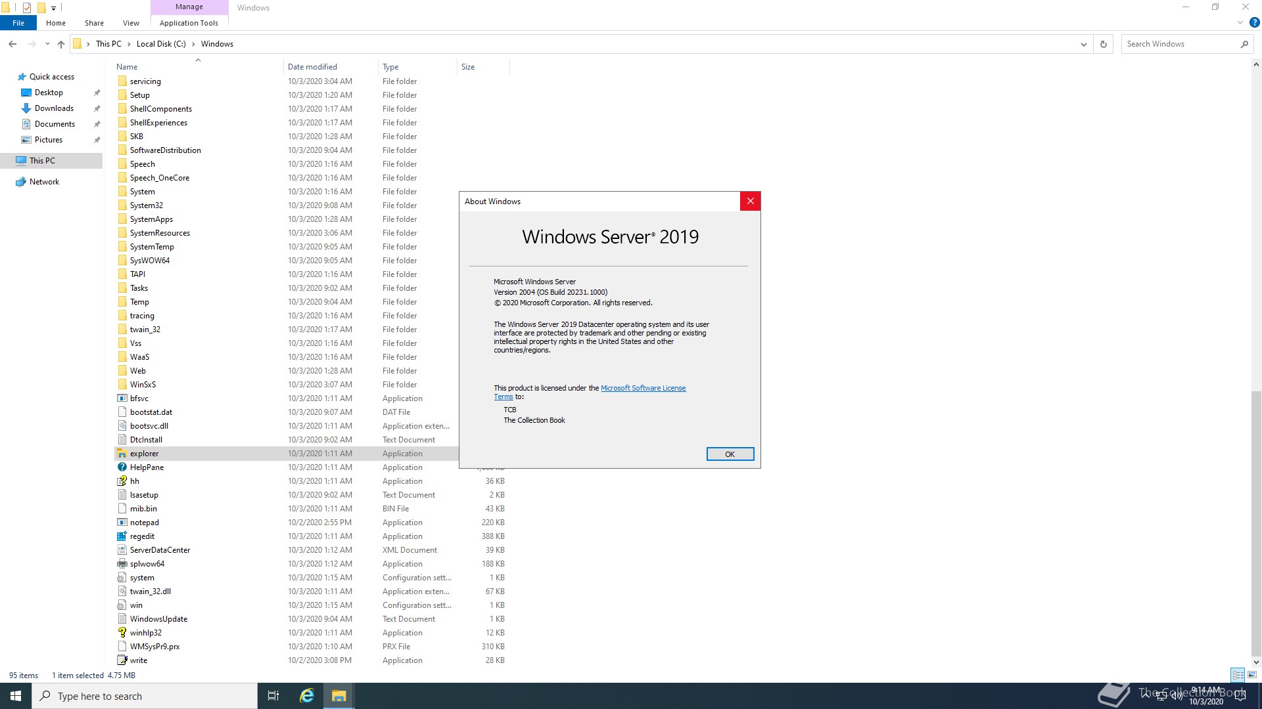Open address bar history dropdown
The width and height of the screenshot is (1262, 709).
coord(1083,44)
